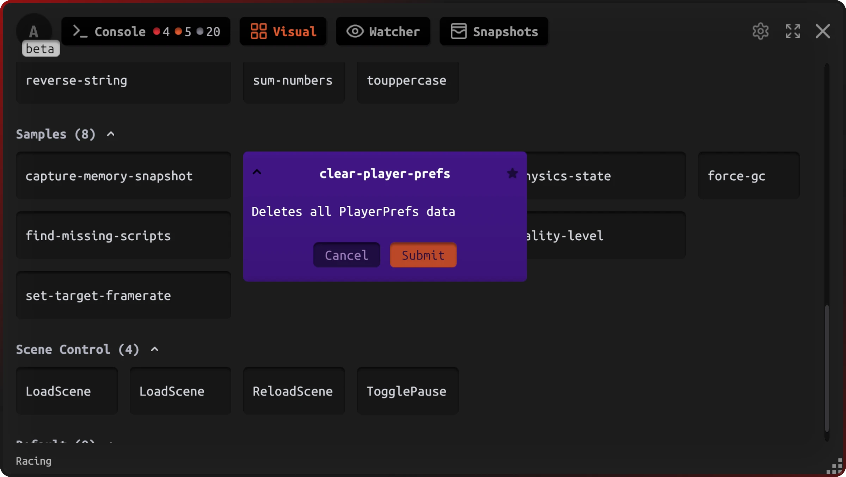Open the find-missing-scripts command
The image size is (846, 477).
(123, 235)
